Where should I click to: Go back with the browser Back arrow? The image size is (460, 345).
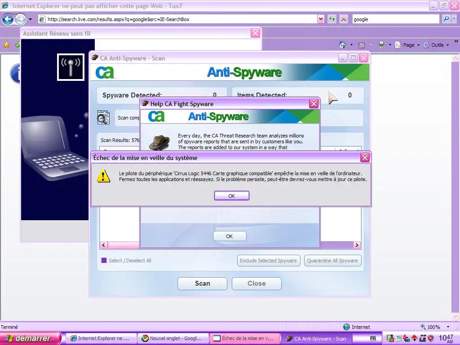[8, 19]
